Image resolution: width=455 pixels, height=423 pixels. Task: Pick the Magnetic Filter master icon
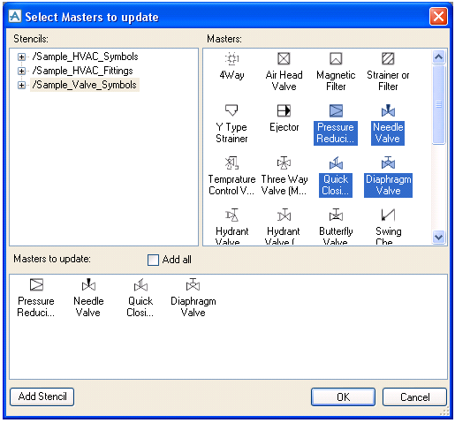tap(336, 58)
